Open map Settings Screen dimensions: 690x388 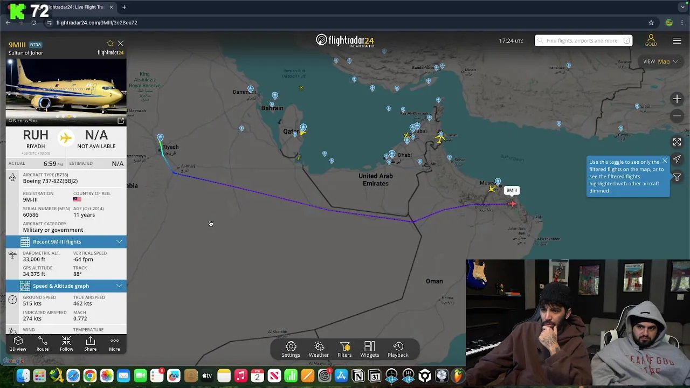291,349
